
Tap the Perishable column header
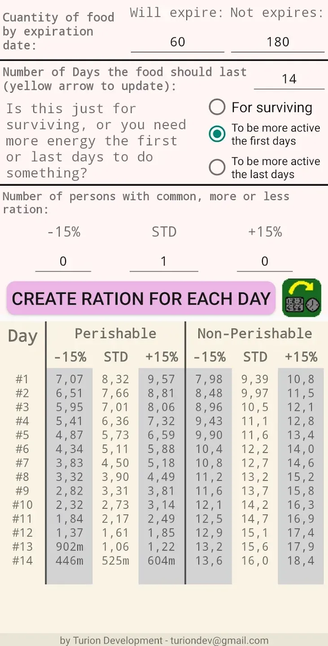pos(115,333)
